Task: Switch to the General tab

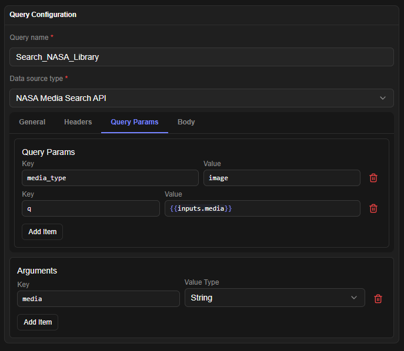Action: click(32, 122)
